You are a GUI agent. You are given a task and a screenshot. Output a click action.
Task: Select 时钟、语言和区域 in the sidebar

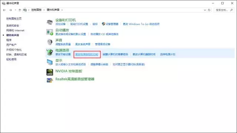point(16,54)
